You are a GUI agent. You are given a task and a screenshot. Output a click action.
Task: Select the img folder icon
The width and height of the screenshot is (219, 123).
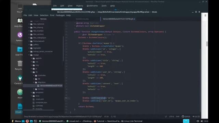point(34,65)
